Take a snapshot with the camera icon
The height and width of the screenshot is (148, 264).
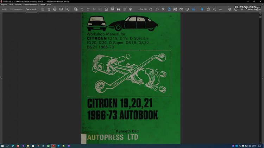coord(112,9)
